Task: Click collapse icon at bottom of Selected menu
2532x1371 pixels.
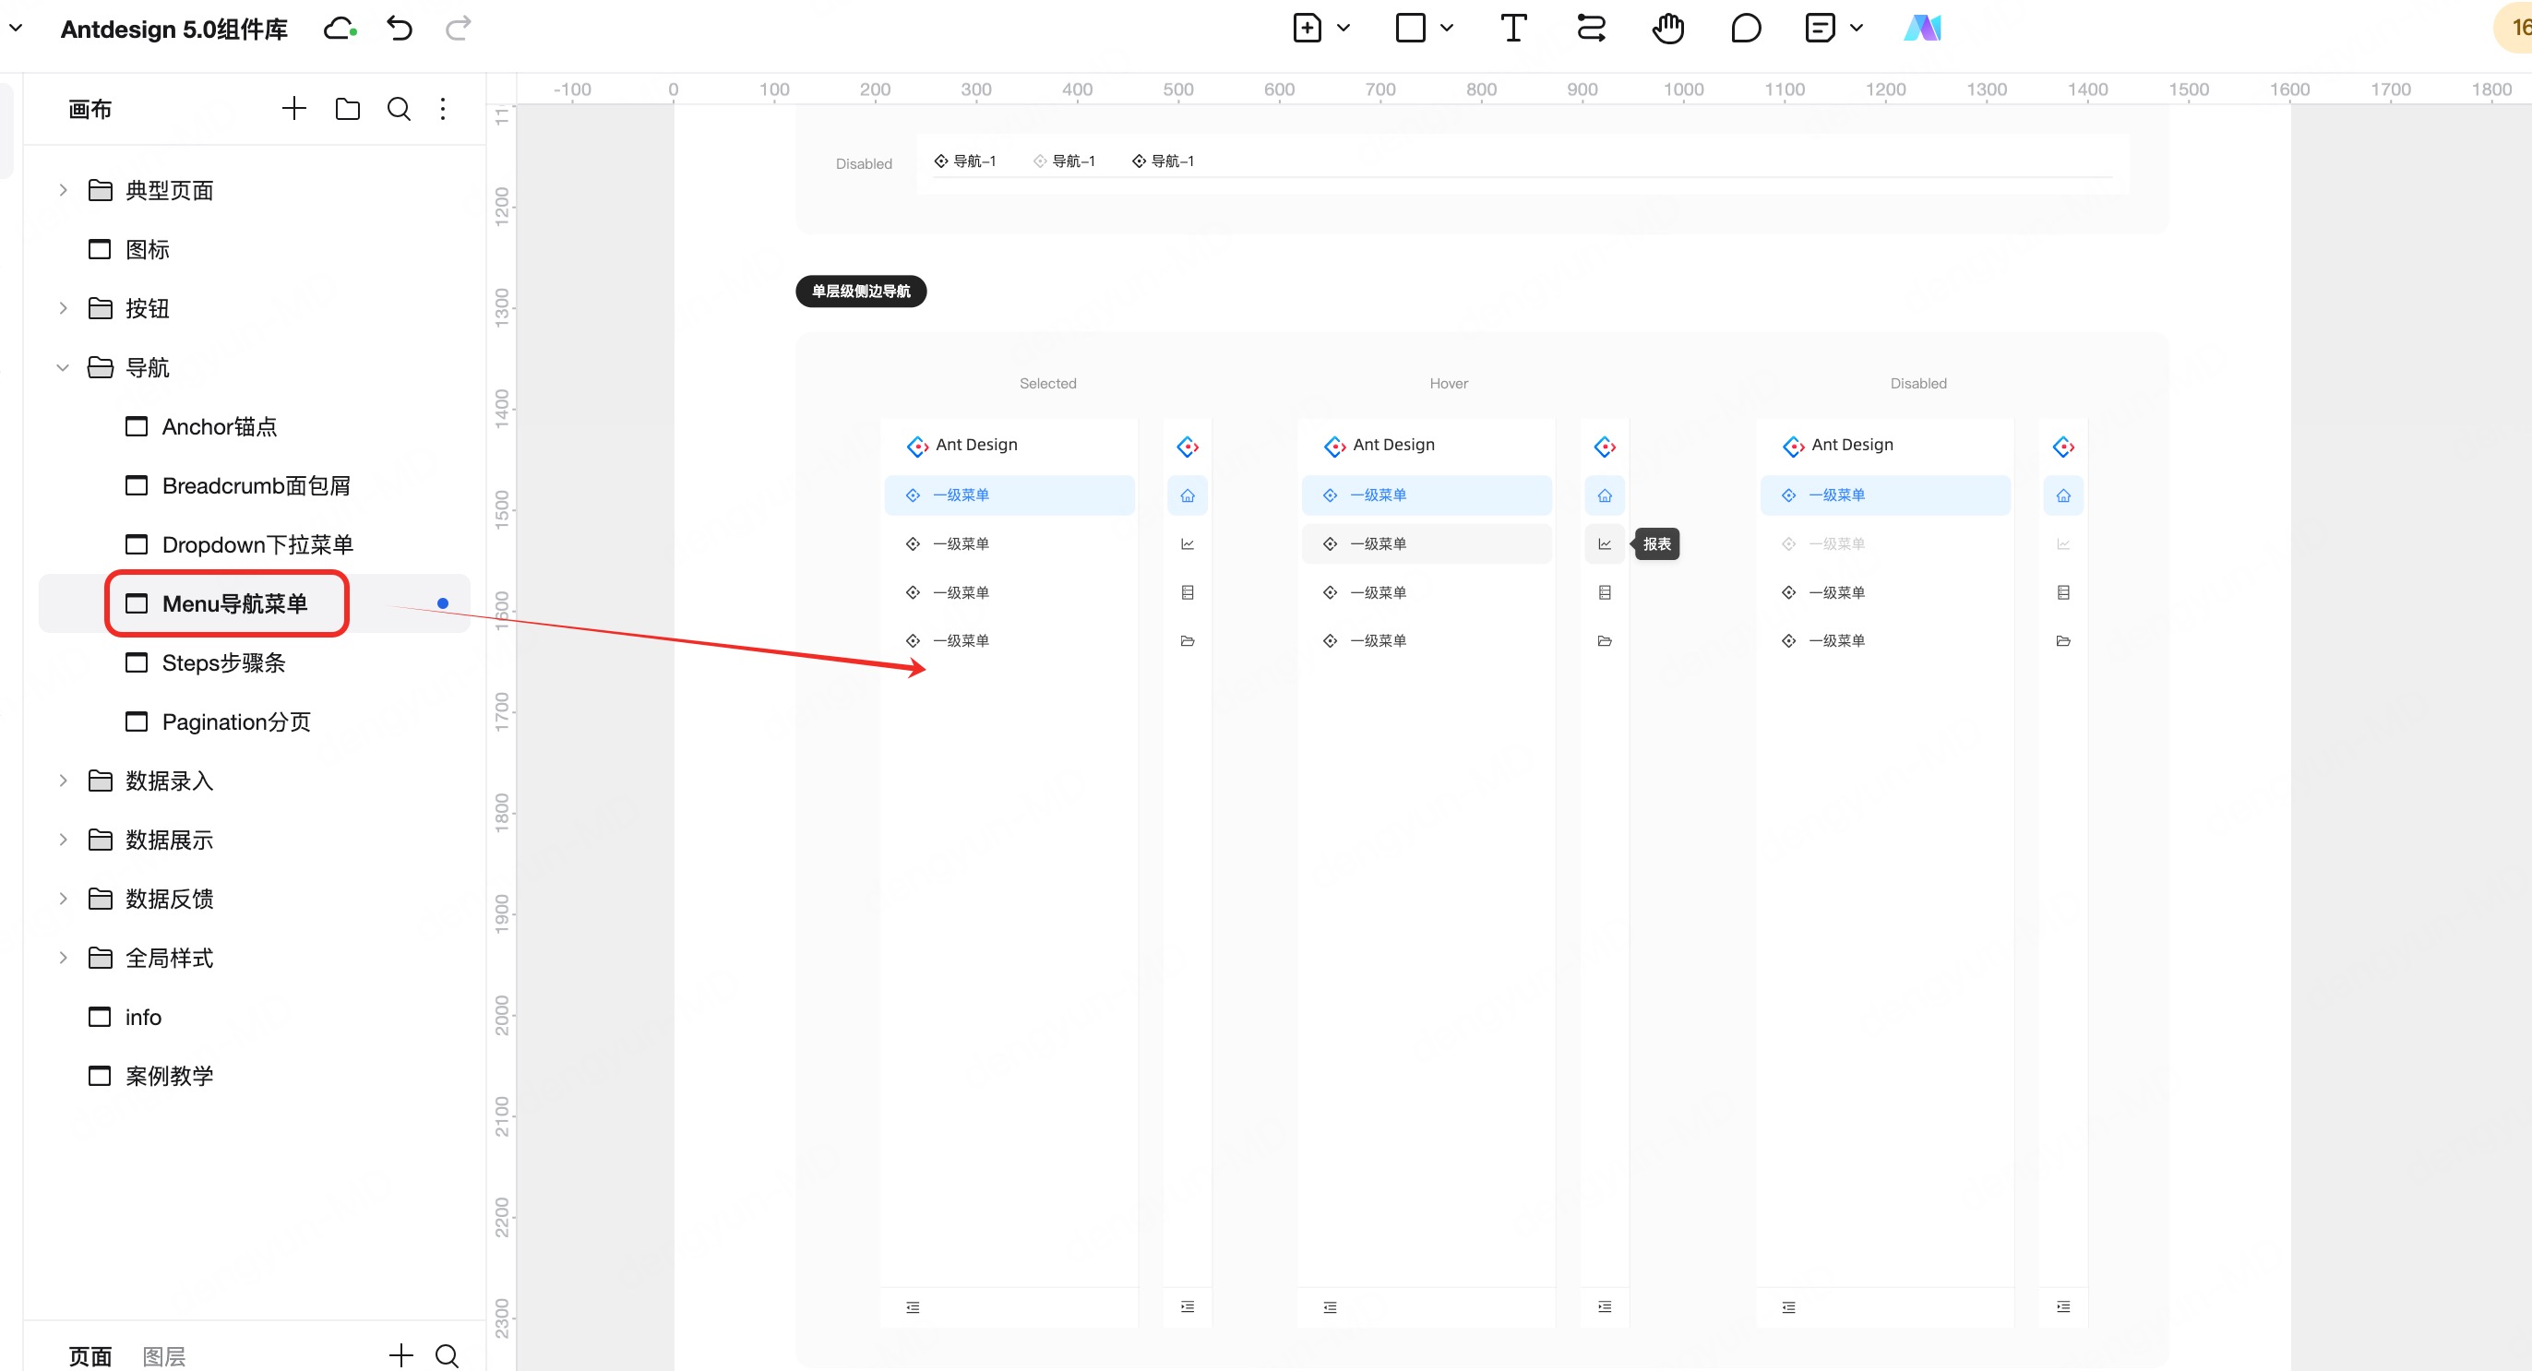Action: coord(914,1307)
